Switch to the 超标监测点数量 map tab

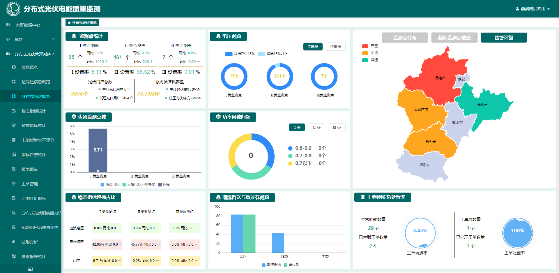(x=454, y=38)
